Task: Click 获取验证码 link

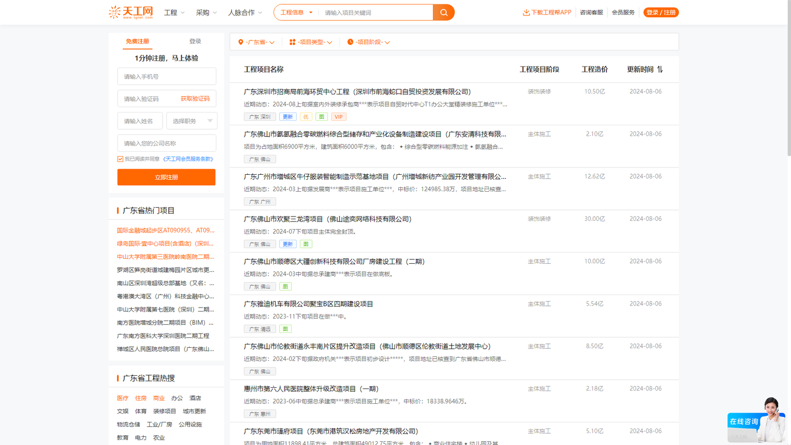Action: 195,99
